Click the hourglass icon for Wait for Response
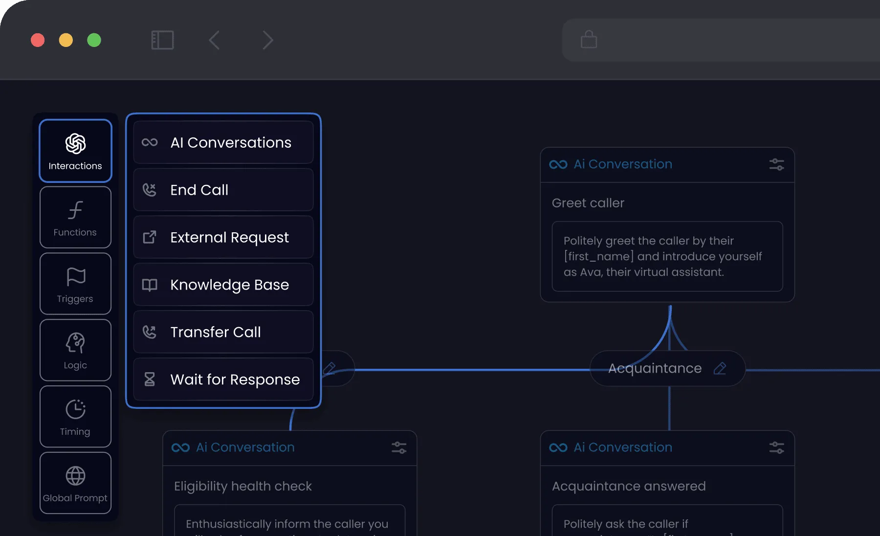This screenshot has height=536, width=880. click(150, 380)
